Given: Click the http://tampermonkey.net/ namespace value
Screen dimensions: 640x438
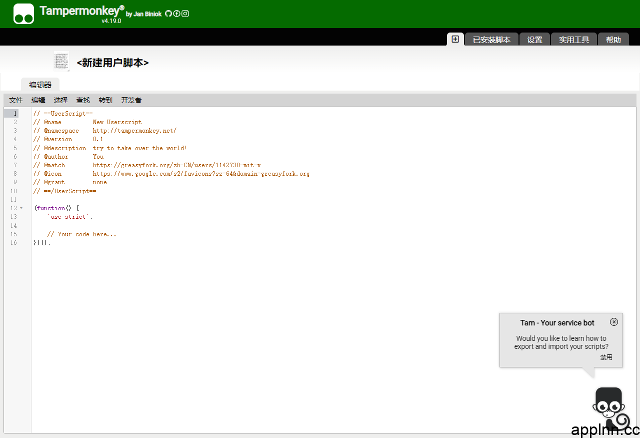Looking at the screenshot, I should tap(134, 131).
